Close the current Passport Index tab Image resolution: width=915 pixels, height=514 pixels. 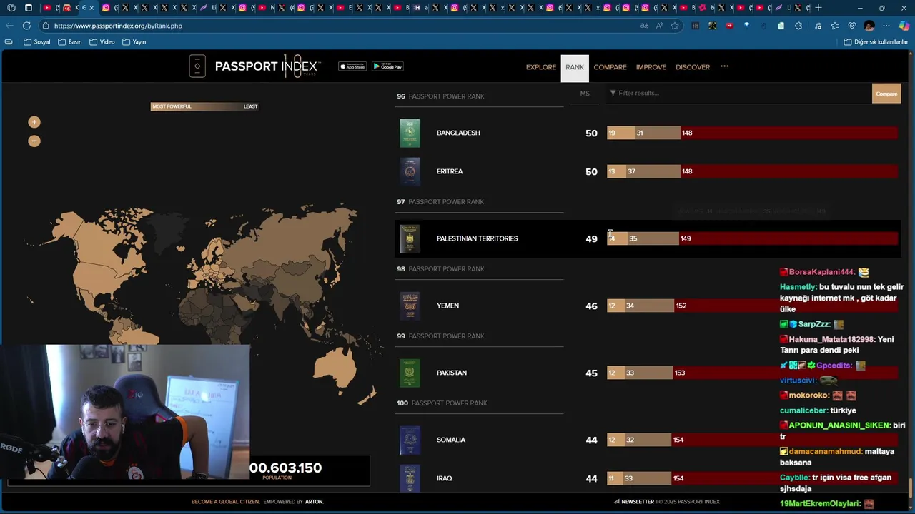tap(91, 8)
